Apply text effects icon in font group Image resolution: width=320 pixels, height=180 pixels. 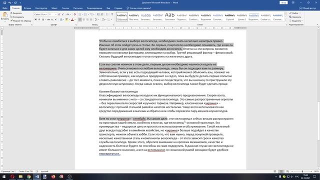[x=61, y=19]
